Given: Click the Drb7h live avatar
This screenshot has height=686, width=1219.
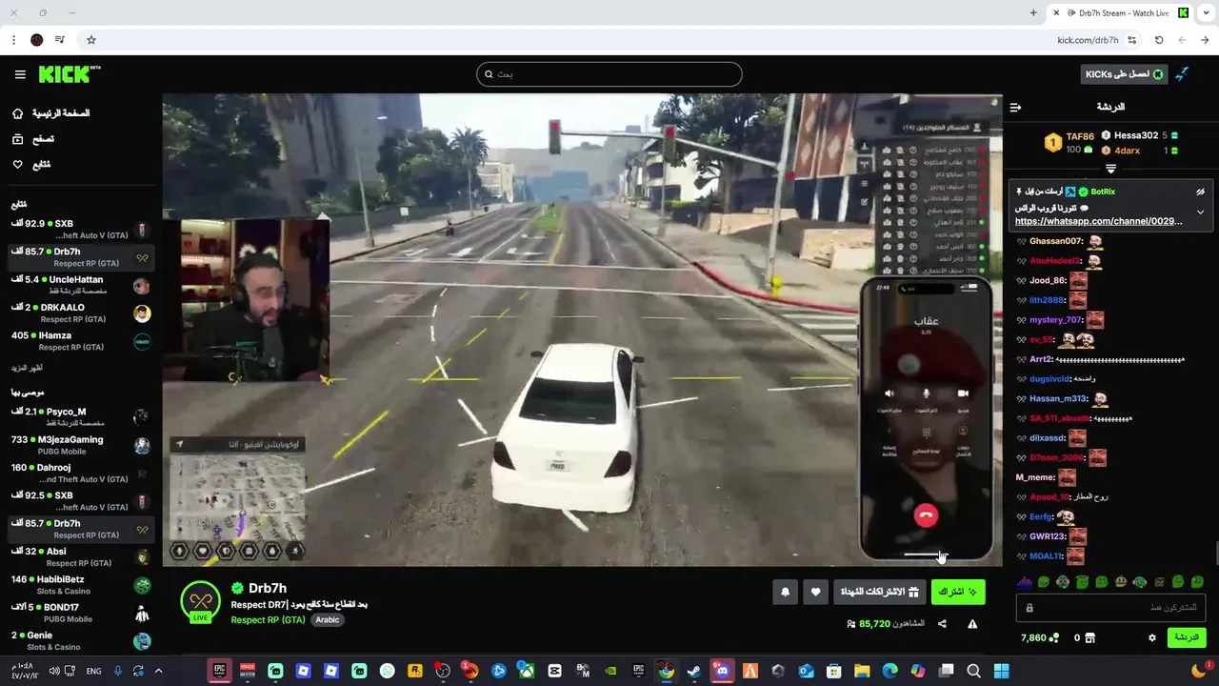Looking at the screenshot, I should pos(201,602).
